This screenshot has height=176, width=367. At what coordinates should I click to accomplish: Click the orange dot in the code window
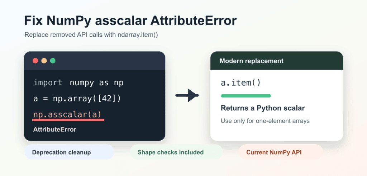tap(44, 61)
